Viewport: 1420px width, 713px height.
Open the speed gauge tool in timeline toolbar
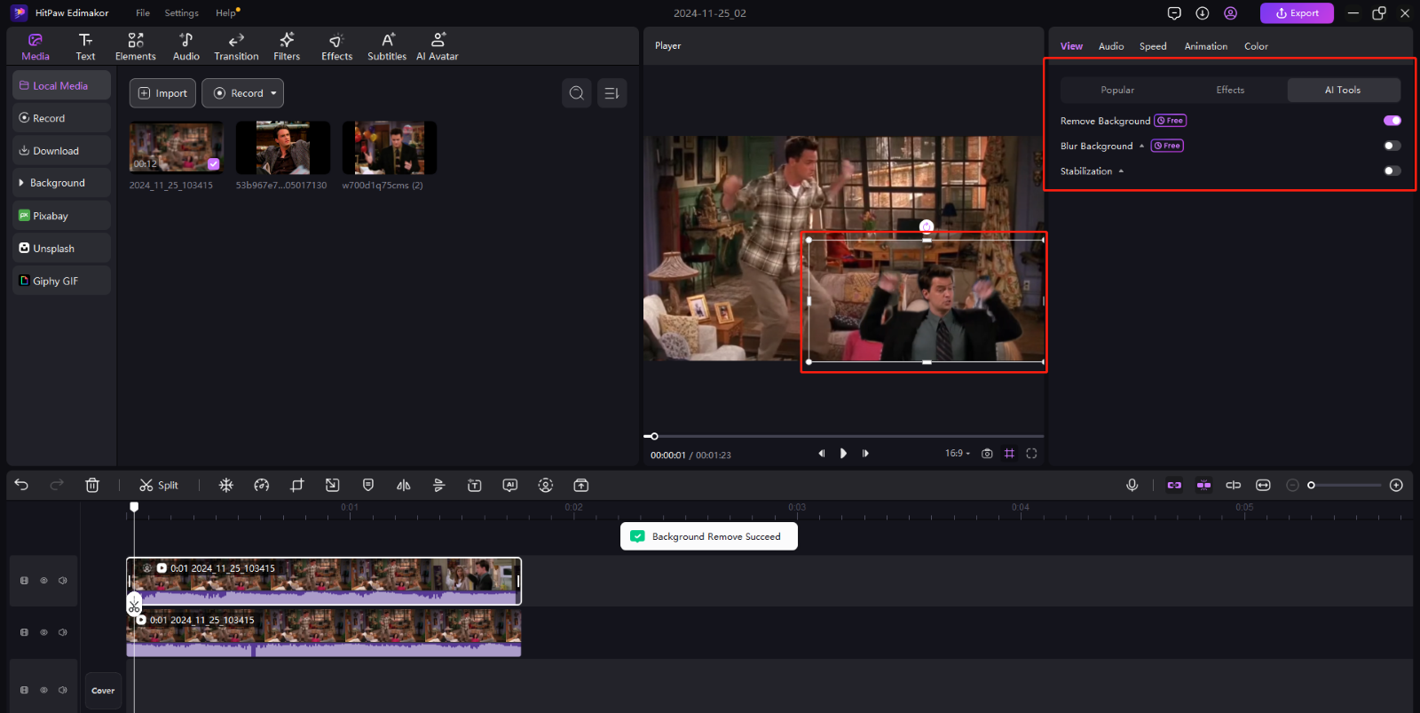coord(262,485)
